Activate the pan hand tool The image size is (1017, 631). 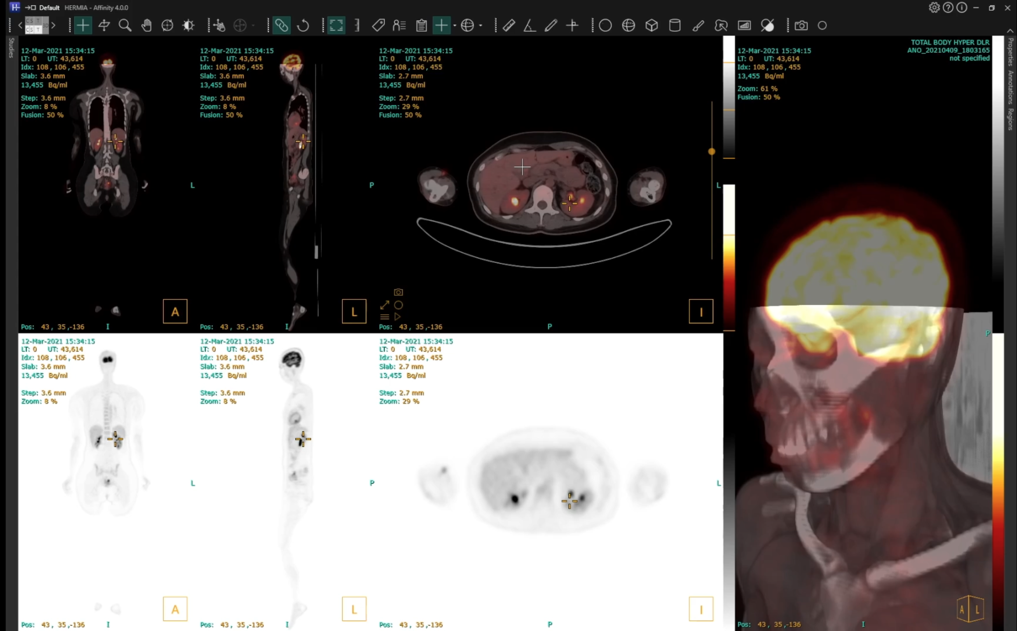pyautogui.click(x=147, y=26)
